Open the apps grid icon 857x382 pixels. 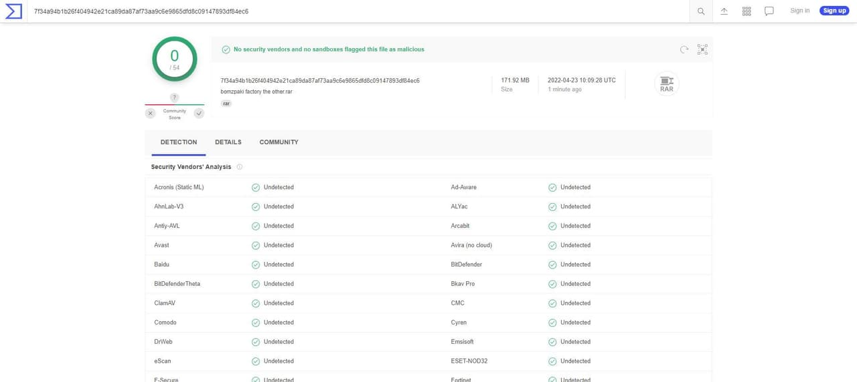[747, 11]
